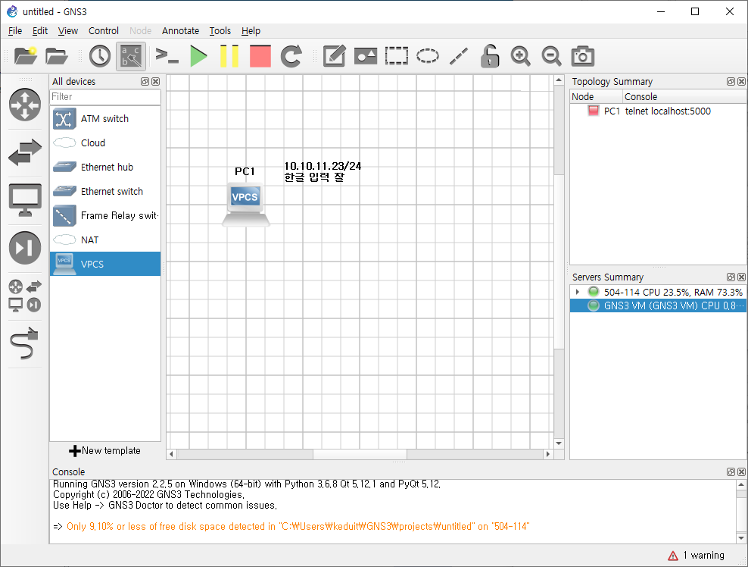This screenshot has width=748, height=567.
Task: Select the PC1 VPCS node on canvas
Action: pos(246,204)
